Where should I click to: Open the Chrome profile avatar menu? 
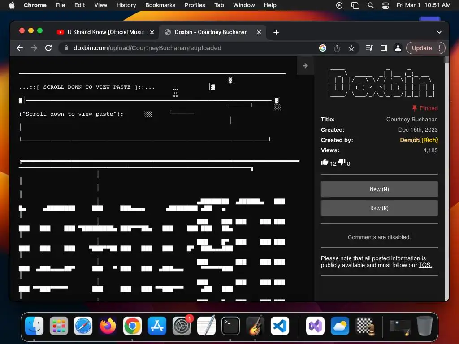pyautogui.click(x=398, y=48)
